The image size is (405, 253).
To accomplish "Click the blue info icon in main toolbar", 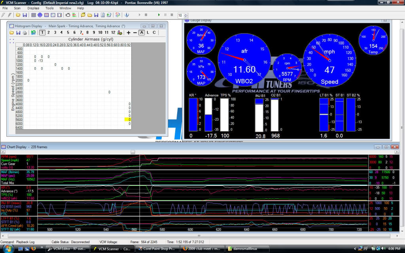I will 127,15.
